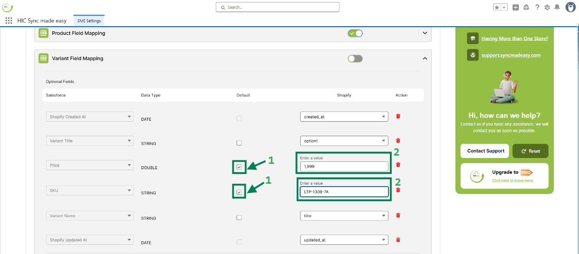Viewport: 579px width, 254px height.
Task: Open the user profile avatar
Action: tap(571, 7)
